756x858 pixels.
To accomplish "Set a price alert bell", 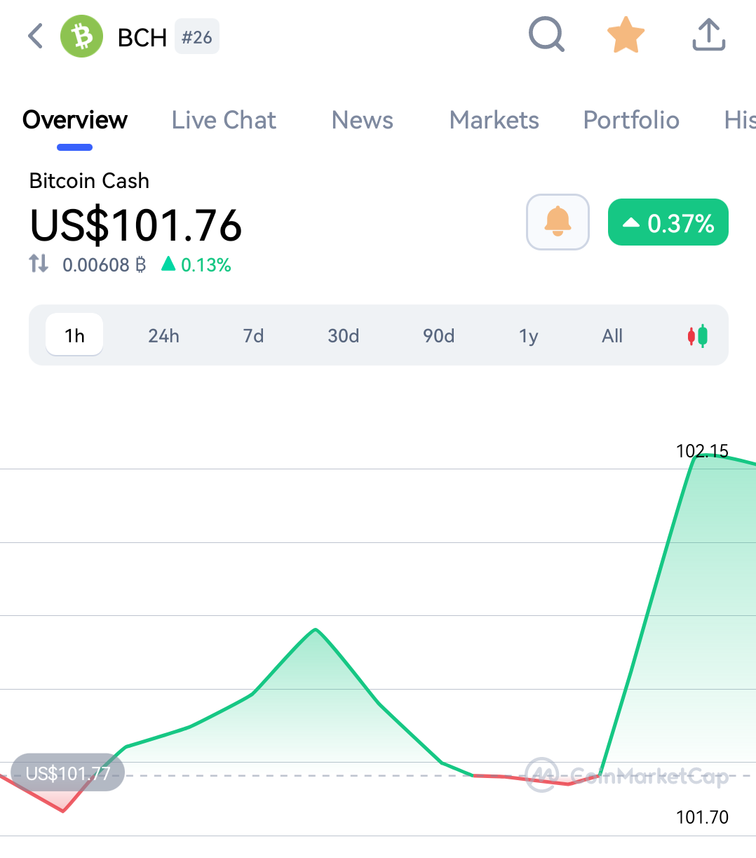I will pos(558,222).
